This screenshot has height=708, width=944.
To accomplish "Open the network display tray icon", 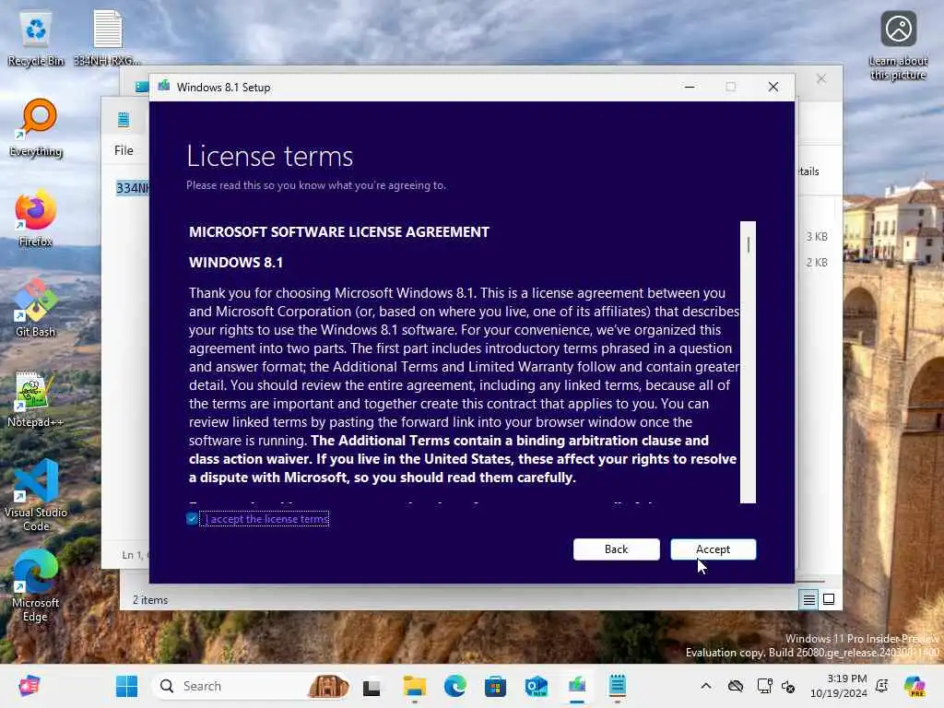I will pos(764,686).
